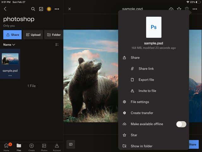Choose Export file from the menu
Screen dimensions: 202x152
(146, 80)
